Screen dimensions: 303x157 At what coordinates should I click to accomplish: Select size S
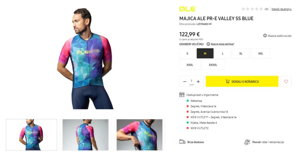187,54
